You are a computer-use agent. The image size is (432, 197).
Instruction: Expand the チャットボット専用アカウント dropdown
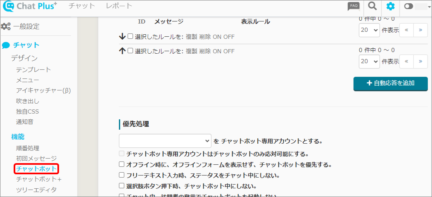(165, 141)
